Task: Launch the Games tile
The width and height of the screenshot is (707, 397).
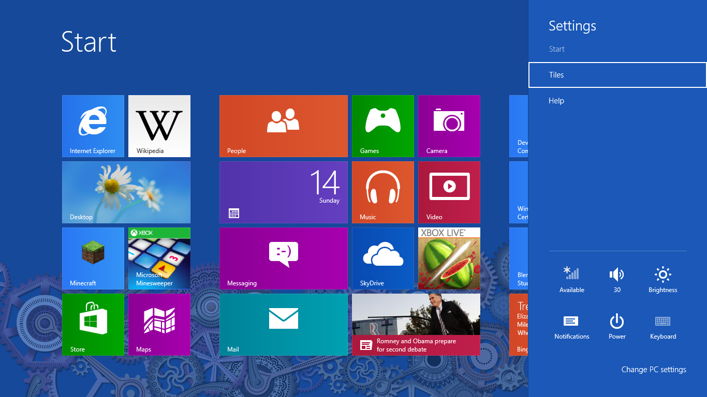Action: pos(383,126)
